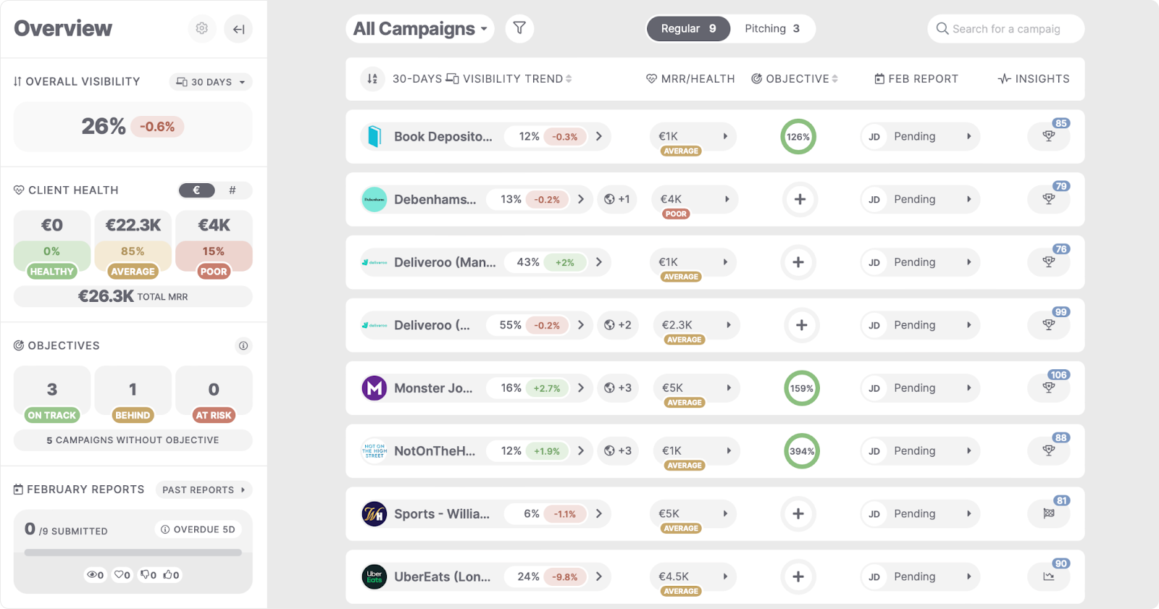Click the INSIGHTS column header
This screenshot has height=609, width=1159.
pos(1034,79)
